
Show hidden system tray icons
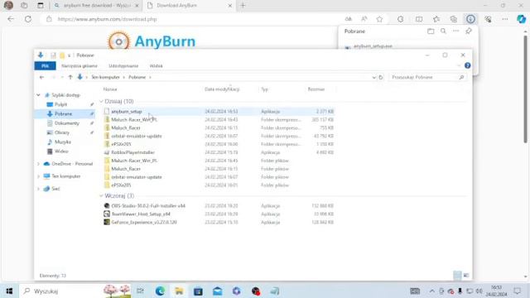click(x=431, y=291)
